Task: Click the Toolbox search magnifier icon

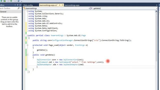Action: (x=18, y=8)
